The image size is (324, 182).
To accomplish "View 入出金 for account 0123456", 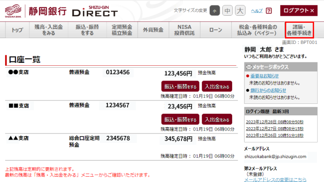I will (x=217, y=86).
